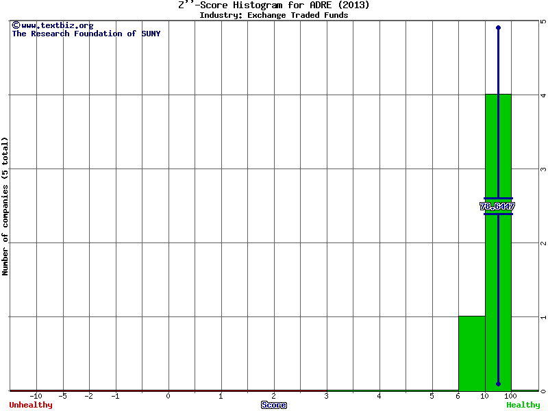Click the Industry: Exchange Traded Funds subtitle
Viewport: 548px width, 411px height.
[x=274, y=15]
